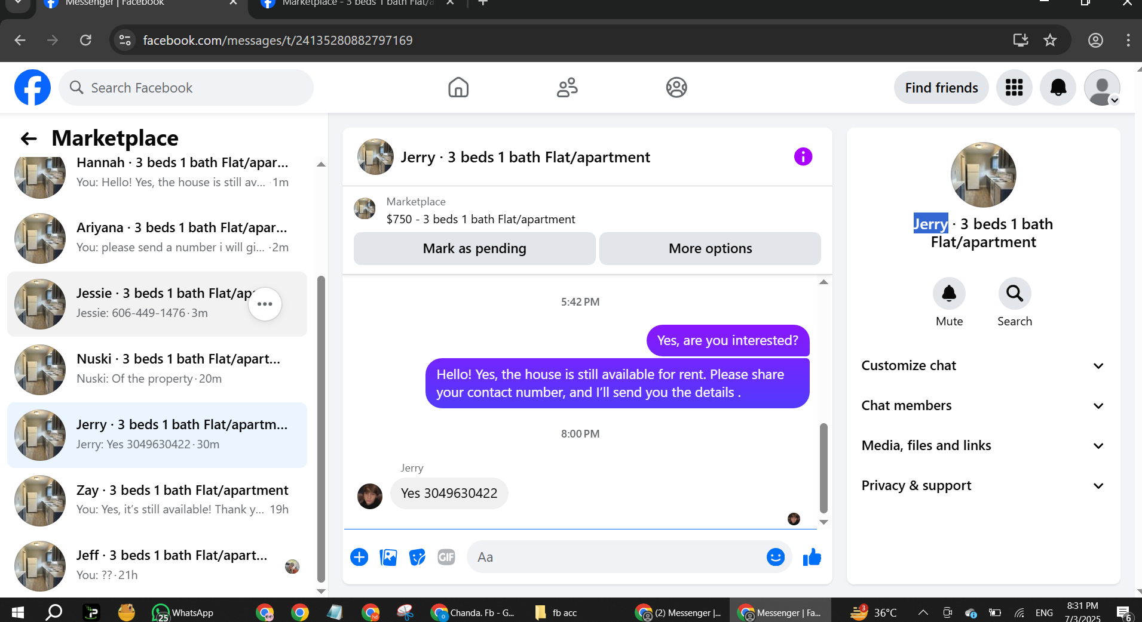Focus the Search Facebook field
This screenshot has width=1142, height=622.
(186, 88)
